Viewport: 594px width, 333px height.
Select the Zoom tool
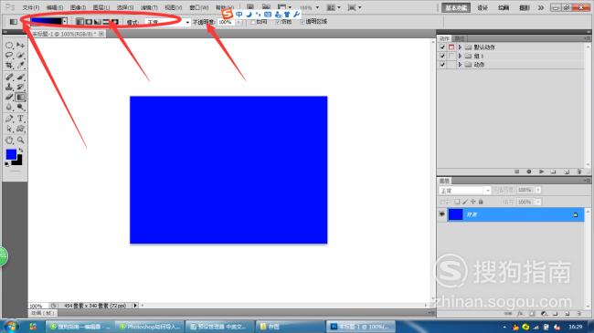20,140
